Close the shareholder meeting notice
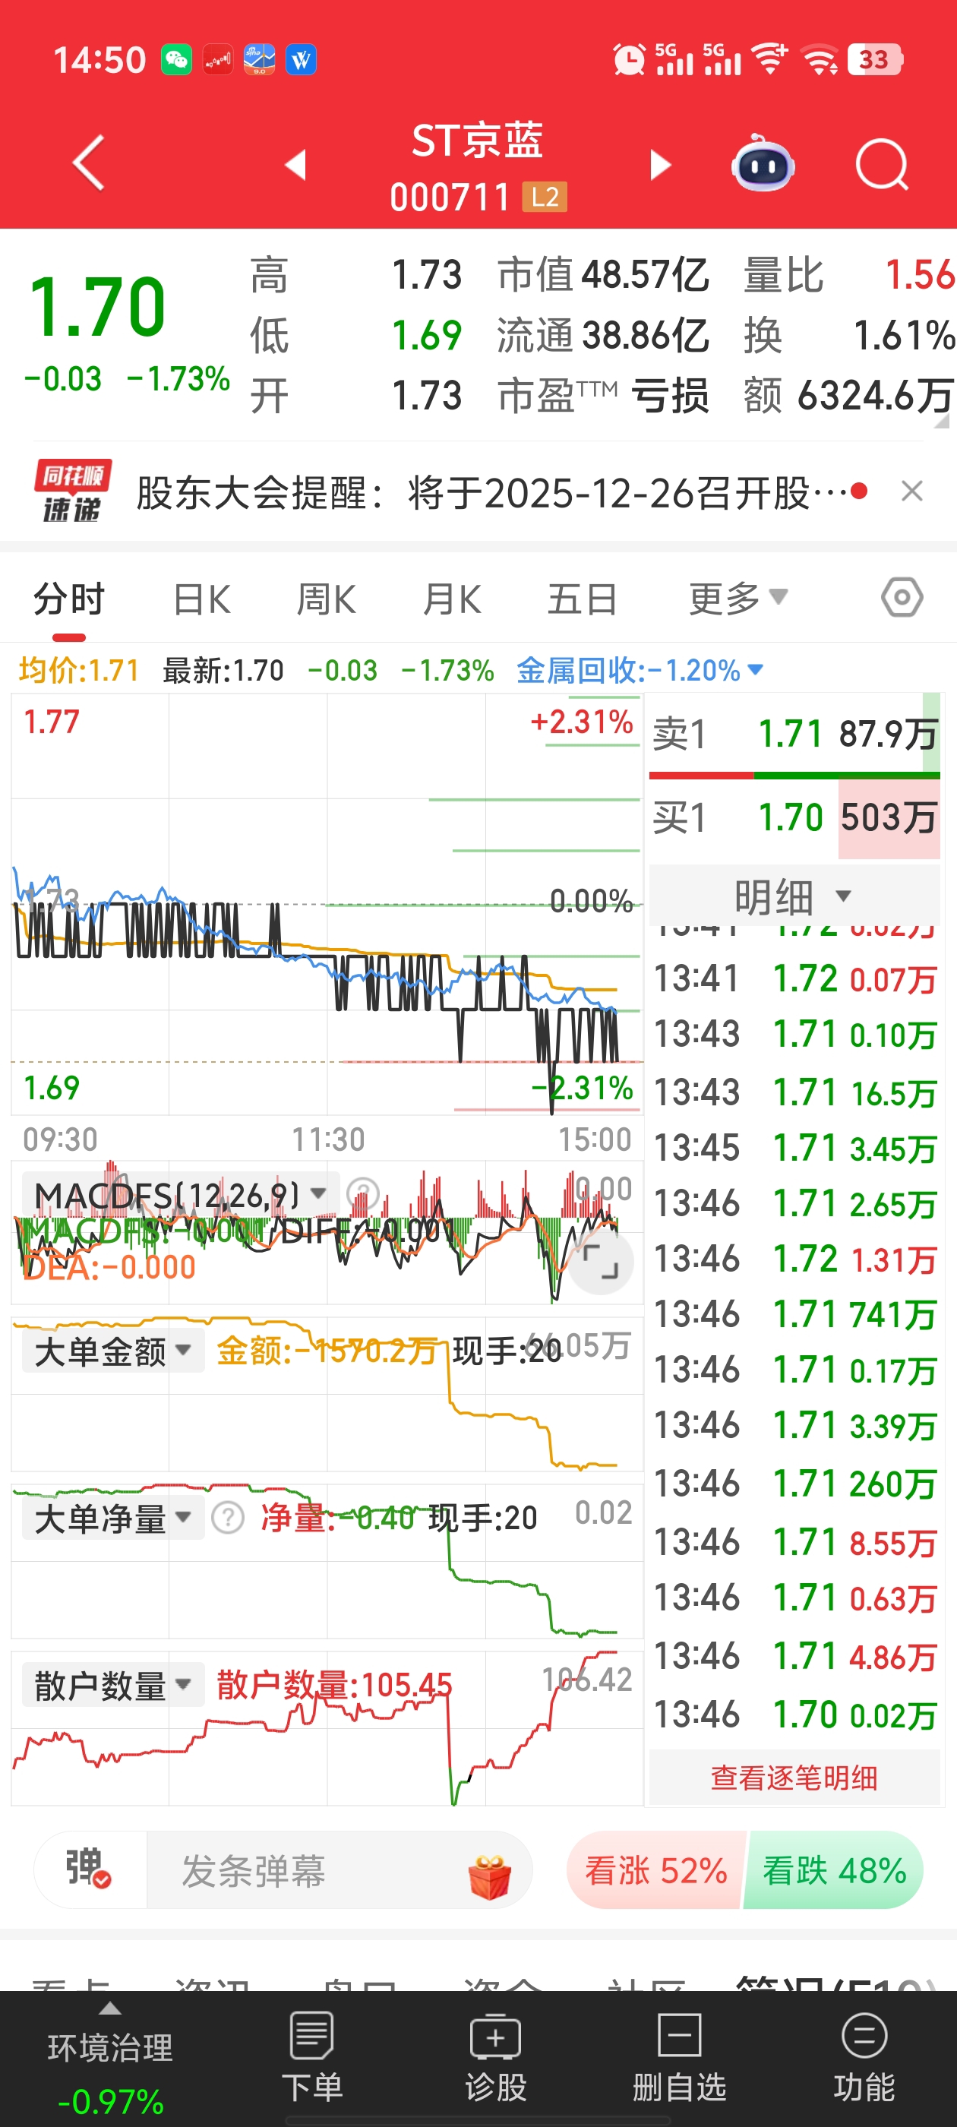The image size is (957, 2127). (911, 491)
